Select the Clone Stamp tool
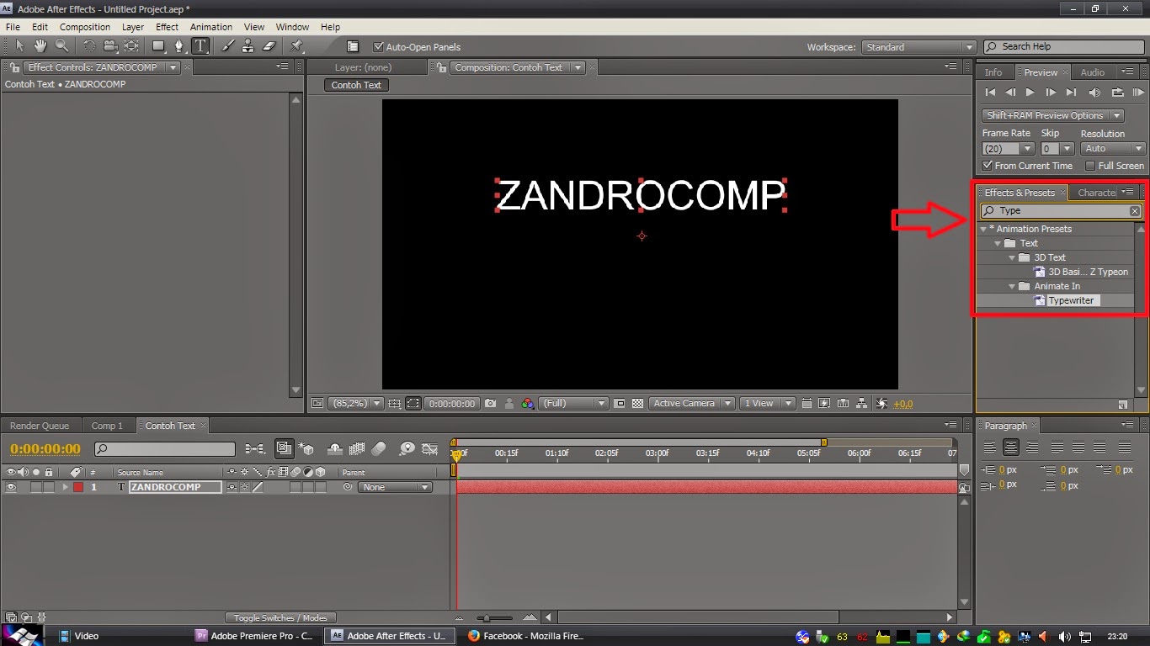Screen dimensions: 1150x646 [248, 46]
